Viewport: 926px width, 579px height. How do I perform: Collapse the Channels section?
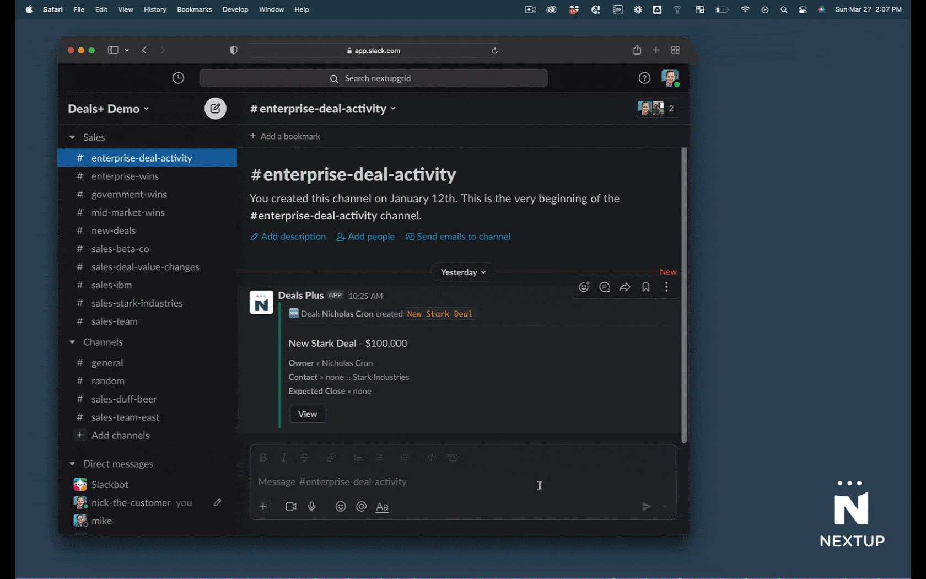(x=72, y=342)
